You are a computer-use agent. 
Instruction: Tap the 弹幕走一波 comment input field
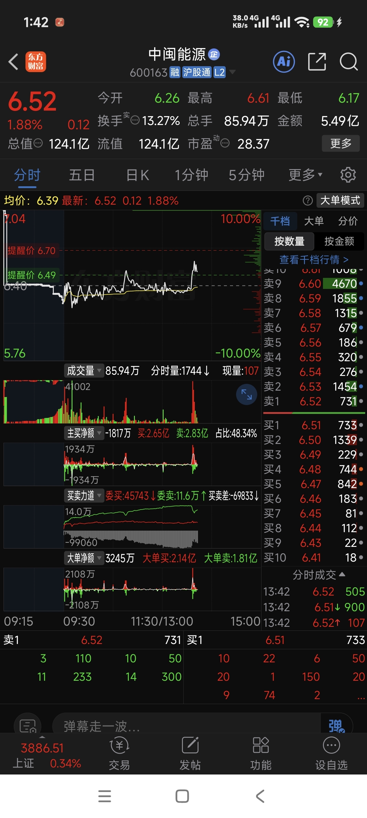(186, 726)
